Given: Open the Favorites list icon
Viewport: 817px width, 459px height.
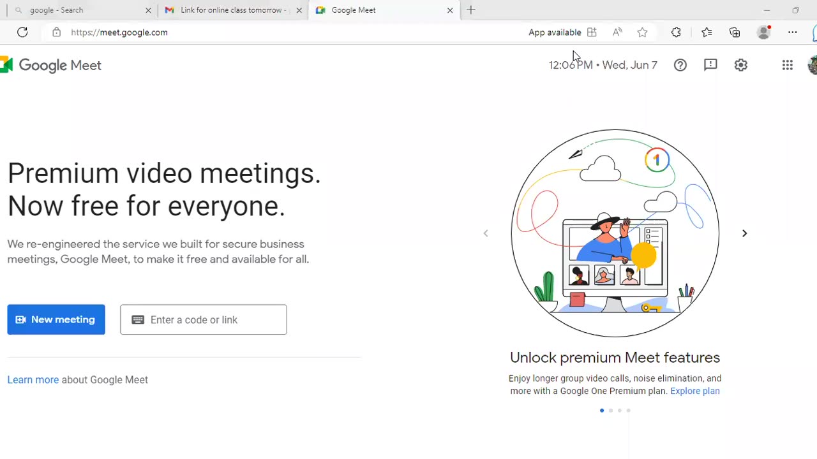Looking at the screenshot, I should [x=707, y=32].
